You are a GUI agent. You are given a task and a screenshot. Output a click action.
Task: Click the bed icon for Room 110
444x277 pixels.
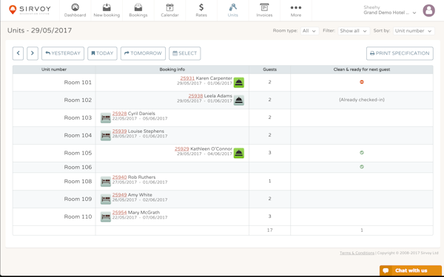pos(106,216)
